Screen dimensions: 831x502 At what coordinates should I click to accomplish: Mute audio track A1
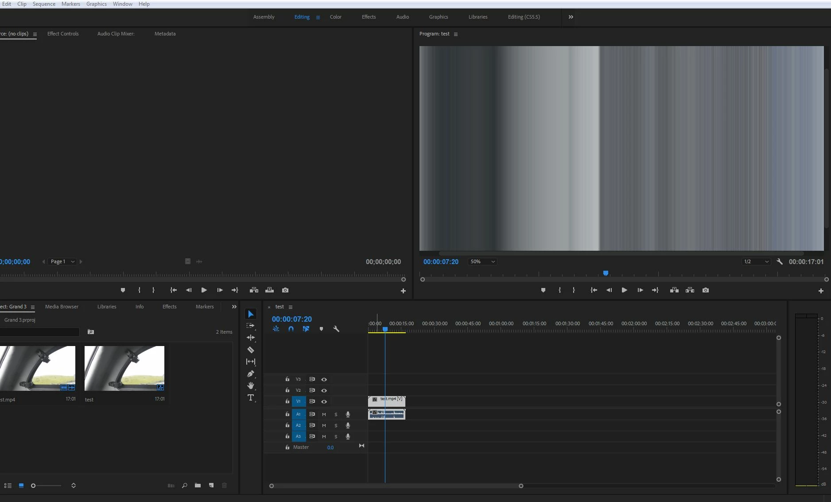[x=324, y=414]
